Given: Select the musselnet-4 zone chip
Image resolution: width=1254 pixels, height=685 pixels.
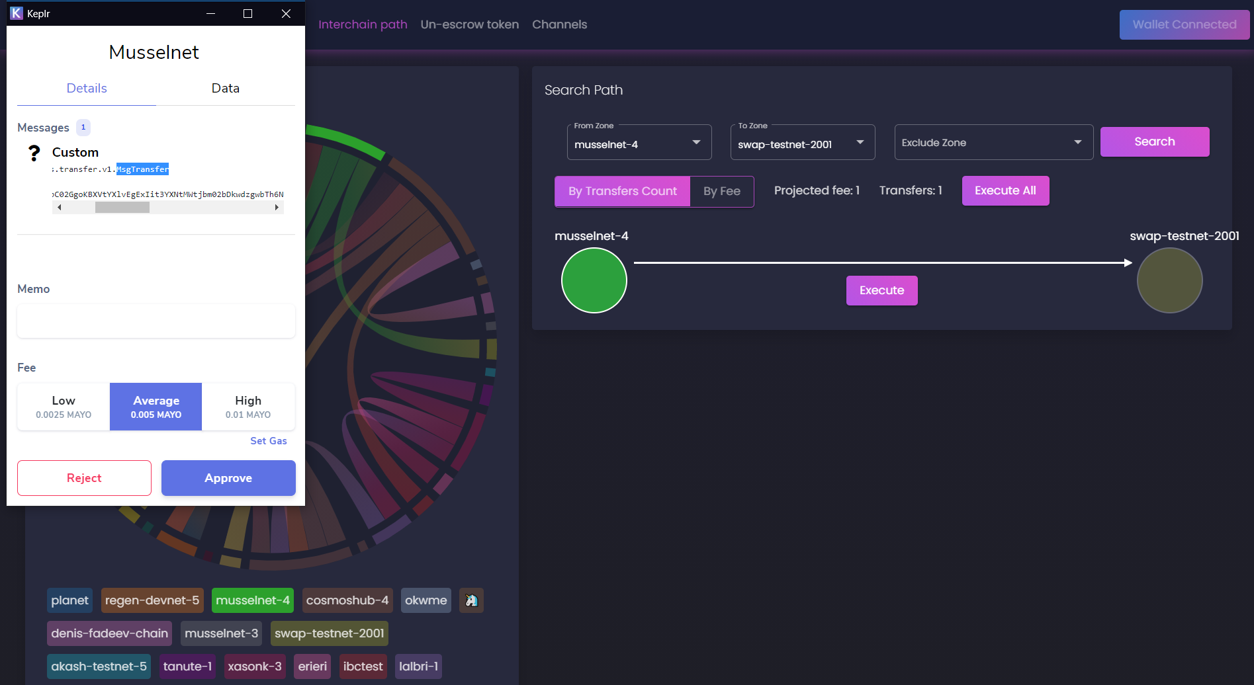Looking at the screenshot, I should pyautogui.click(x=253, y=600).
